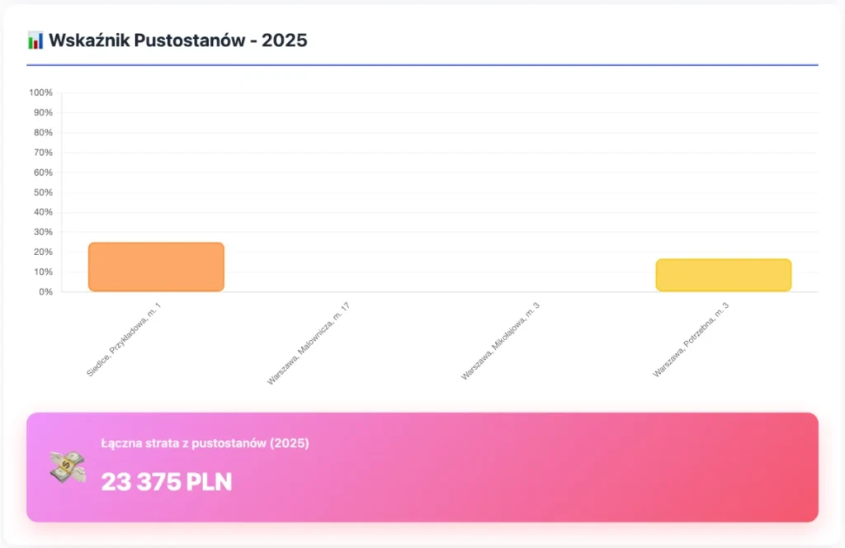The image size is (845, 548).
Task: Click the 23 375 PLN total value
Action: [167, 481]
